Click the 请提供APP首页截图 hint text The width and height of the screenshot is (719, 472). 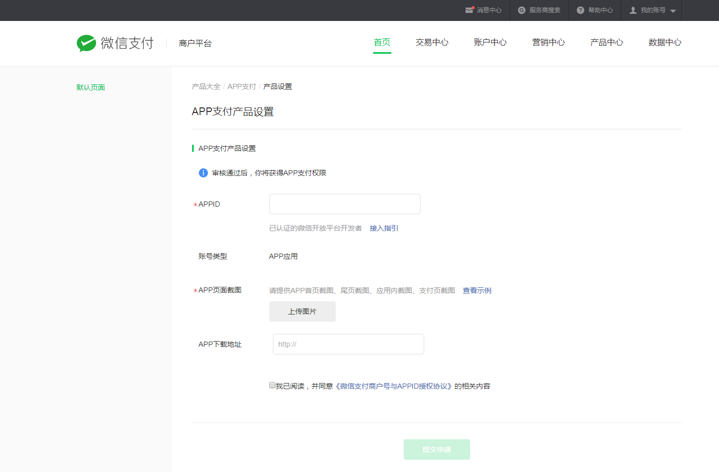pyautogui.click(x=362, y=290)
